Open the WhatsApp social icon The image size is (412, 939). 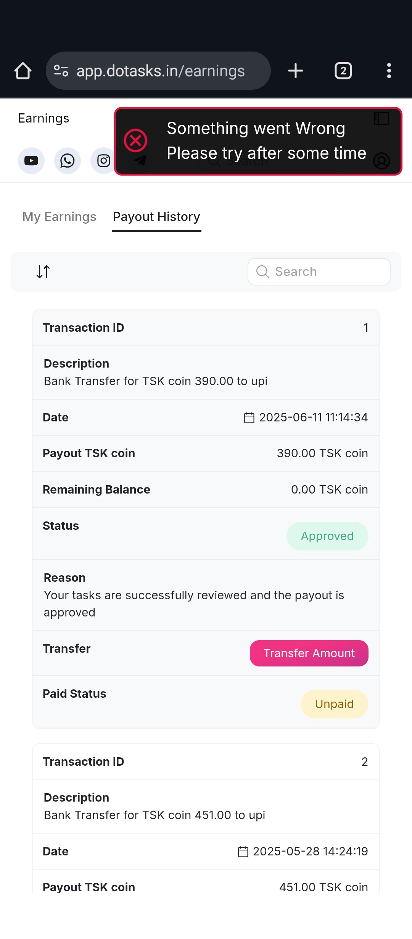(68, 161)
